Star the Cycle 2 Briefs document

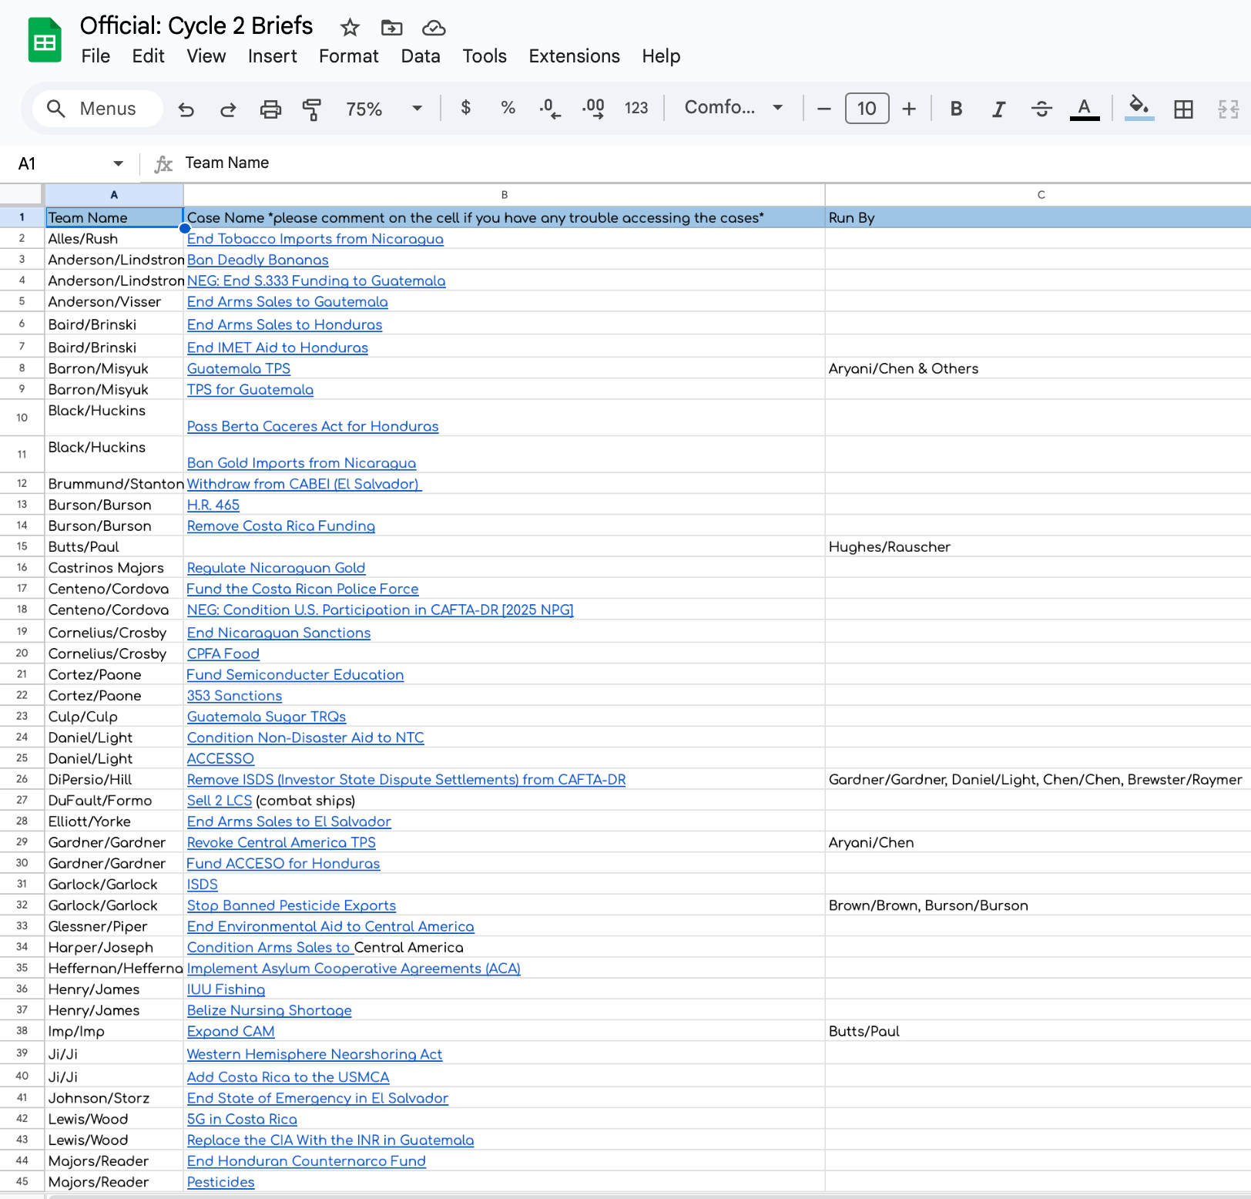pos(350,28)
